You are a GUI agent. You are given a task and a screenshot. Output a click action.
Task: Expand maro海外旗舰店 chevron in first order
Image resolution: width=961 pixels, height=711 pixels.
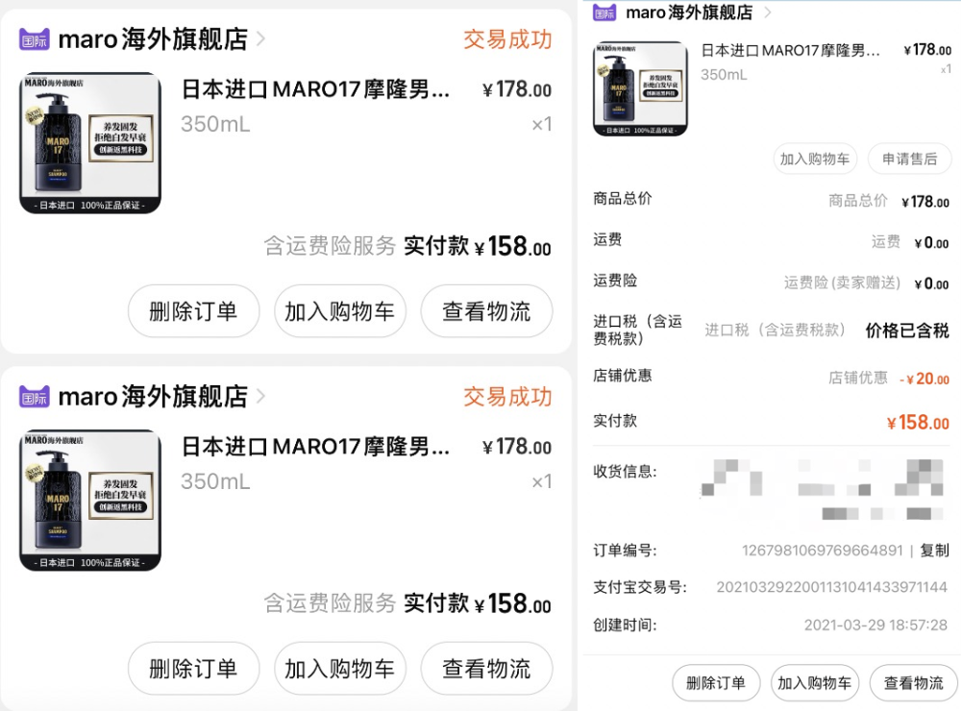260,39
